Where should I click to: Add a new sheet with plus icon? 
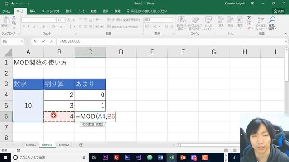81,145
